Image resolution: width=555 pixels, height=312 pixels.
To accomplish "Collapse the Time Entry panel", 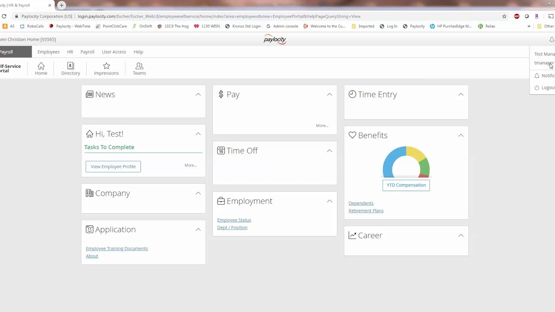I will [461, 94].
